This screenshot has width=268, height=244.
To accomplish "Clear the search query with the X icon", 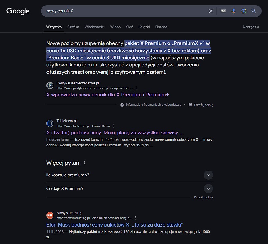I will tap(211, 11).
